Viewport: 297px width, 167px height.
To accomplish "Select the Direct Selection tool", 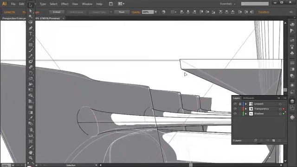I will coord(31,11).
